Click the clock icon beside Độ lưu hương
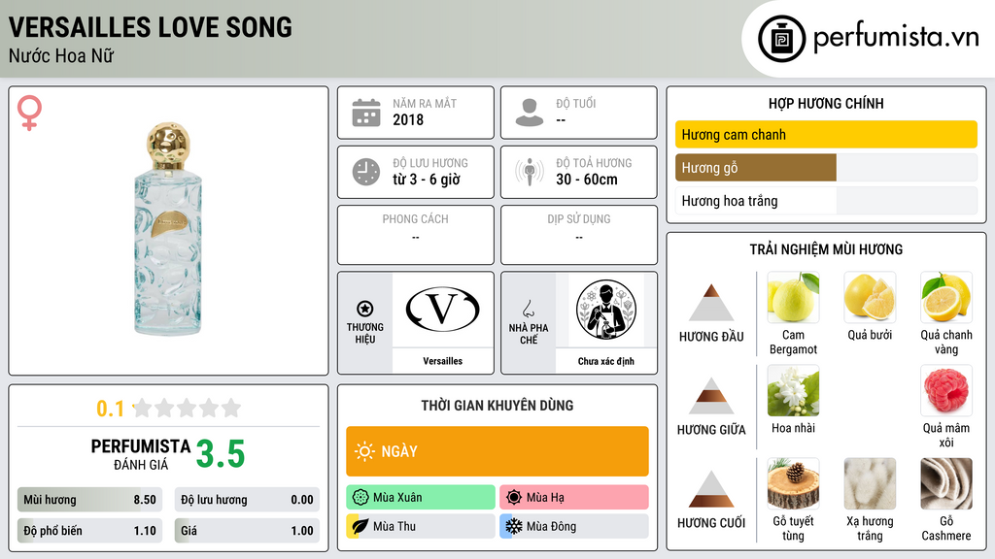This screenshot has height=559, width=995. point(366,172)
